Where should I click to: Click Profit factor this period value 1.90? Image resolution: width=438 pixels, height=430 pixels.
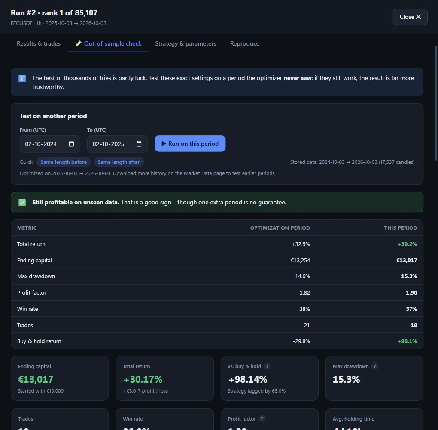click(411, 293)
